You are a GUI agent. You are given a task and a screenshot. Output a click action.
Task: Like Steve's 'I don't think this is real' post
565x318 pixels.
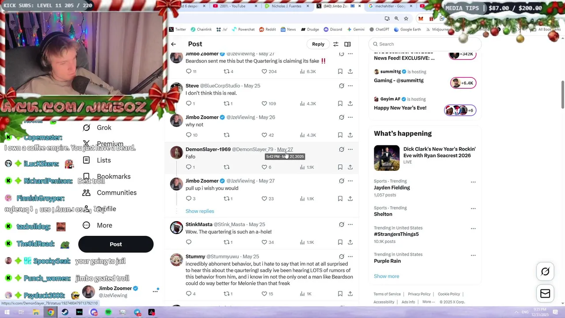coord(268,103)
